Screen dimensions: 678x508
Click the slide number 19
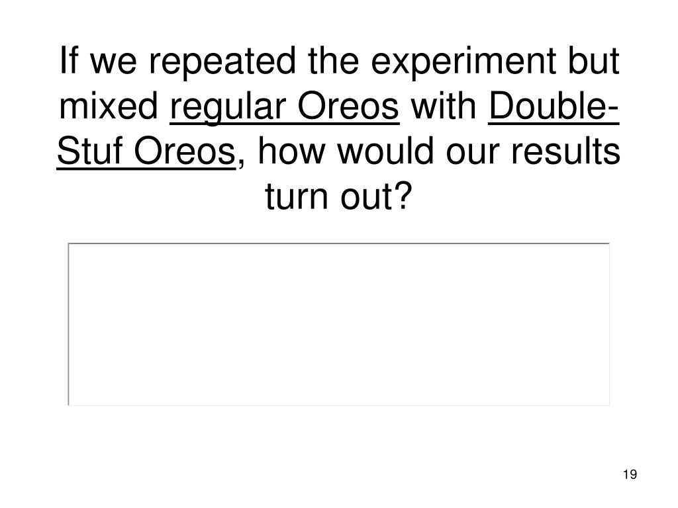coord(630,474)
